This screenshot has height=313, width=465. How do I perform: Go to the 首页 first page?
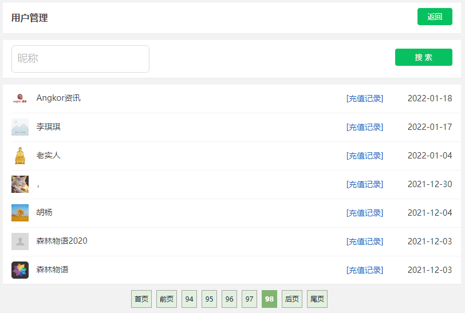click(141, 299)
